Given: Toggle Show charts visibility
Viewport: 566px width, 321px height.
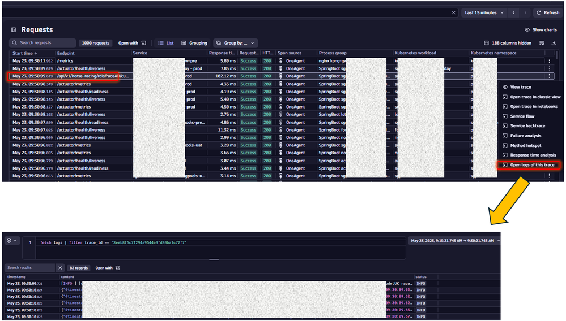Looking at the screenshot, I should (x=541, y=29).
